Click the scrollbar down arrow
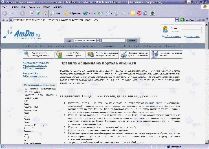This screenshot has width=209, height=149. pos(207,142)
